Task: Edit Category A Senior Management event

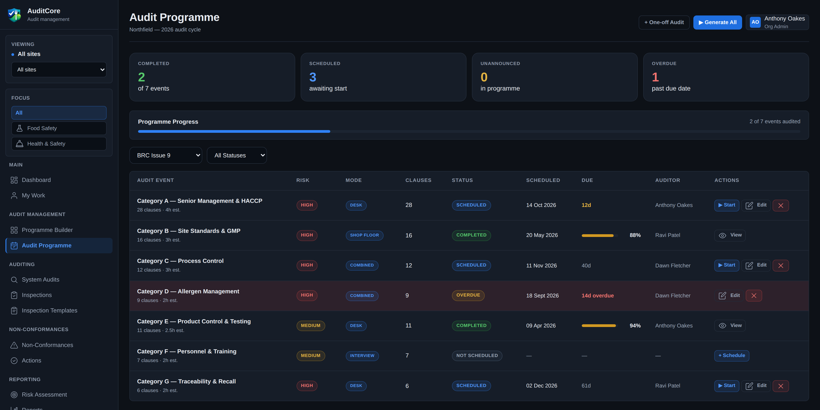Action: [x=756, y=205]
